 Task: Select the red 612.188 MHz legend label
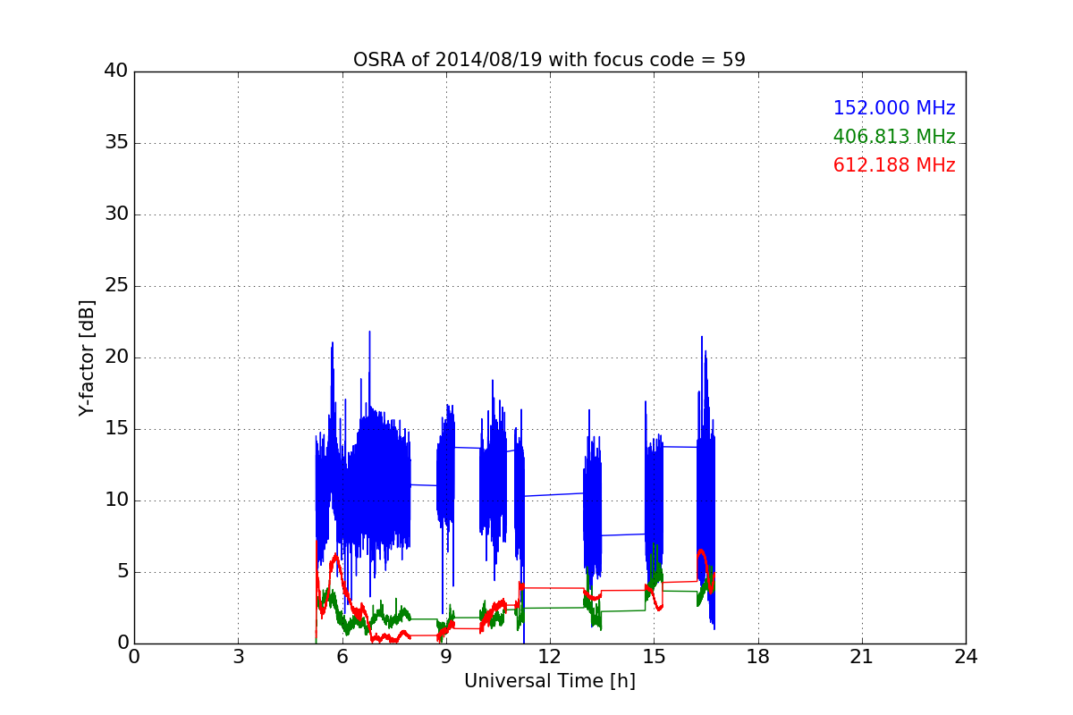[894, 165]
